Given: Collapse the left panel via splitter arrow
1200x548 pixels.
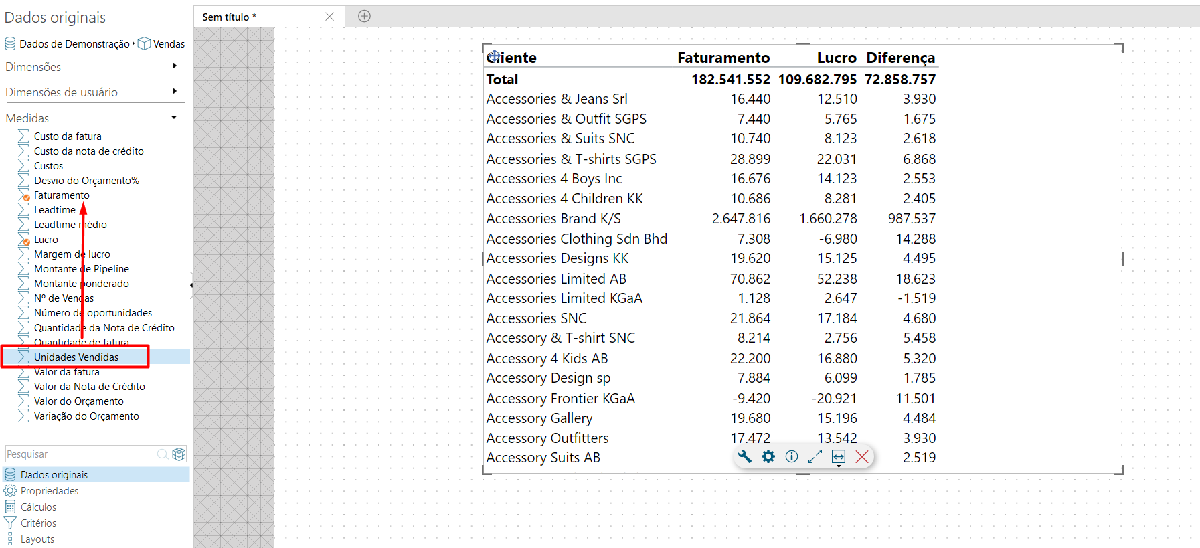Looking at the screenshot, I should pos(191,285).
